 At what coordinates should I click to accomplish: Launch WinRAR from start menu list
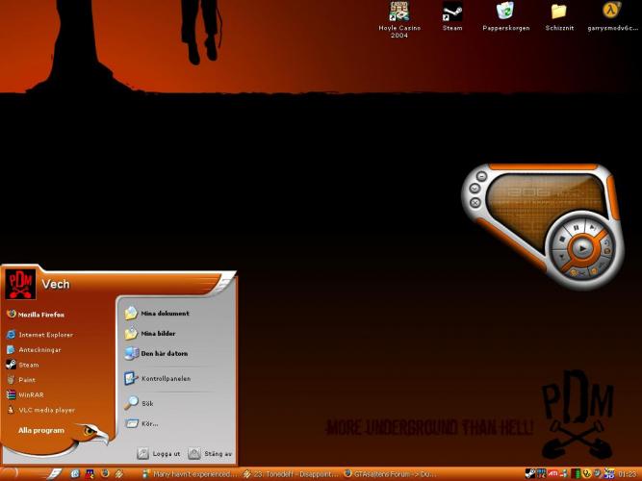[31, 394]
